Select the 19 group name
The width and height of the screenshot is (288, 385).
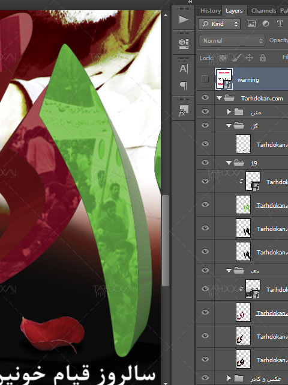254,163
